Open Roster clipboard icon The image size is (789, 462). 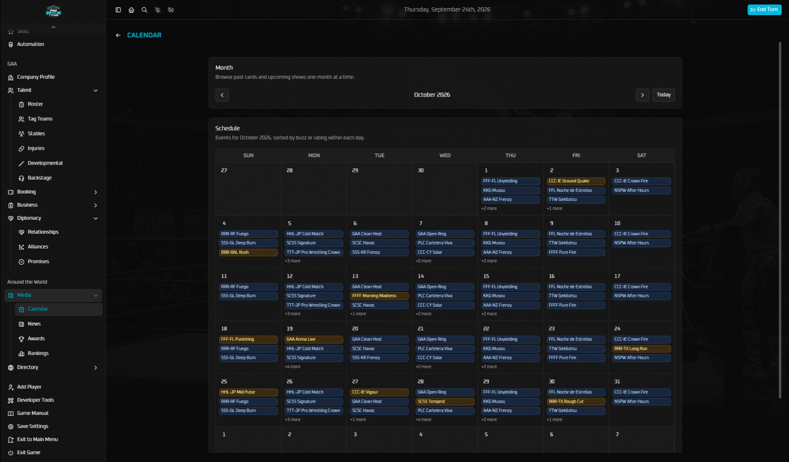coord(21,104)
